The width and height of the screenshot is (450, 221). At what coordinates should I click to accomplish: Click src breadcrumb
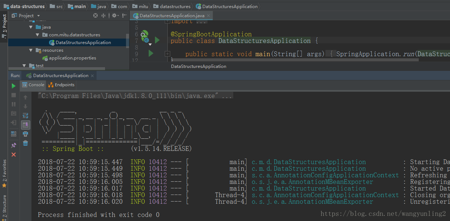point(56,6)
